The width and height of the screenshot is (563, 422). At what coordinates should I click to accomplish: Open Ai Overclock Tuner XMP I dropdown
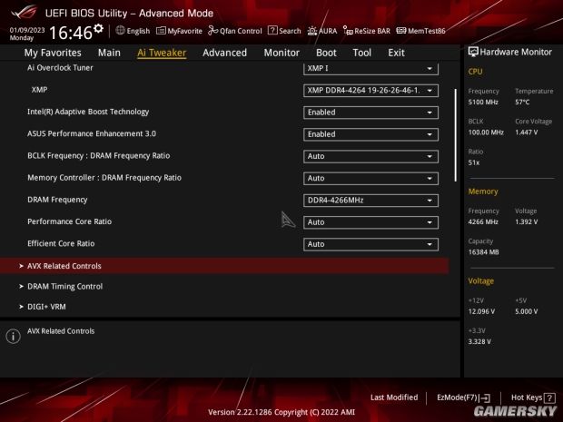[370, 69]
